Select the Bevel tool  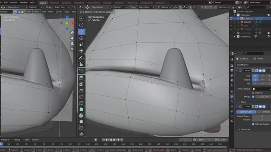81,90
